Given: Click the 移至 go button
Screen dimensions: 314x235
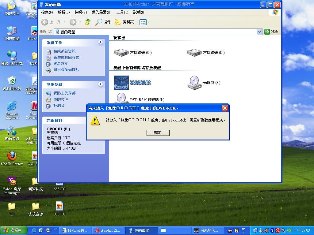Looking at the screenshot, I should 271,32.
